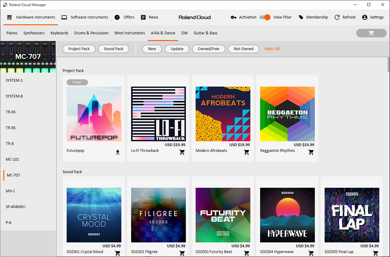Add SDZ005 Final Lap to cart

(376, 253)
